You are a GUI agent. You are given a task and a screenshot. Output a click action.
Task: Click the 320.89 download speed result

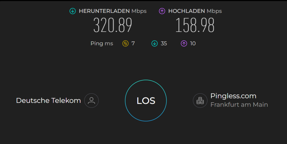click(x=113, y=25)
